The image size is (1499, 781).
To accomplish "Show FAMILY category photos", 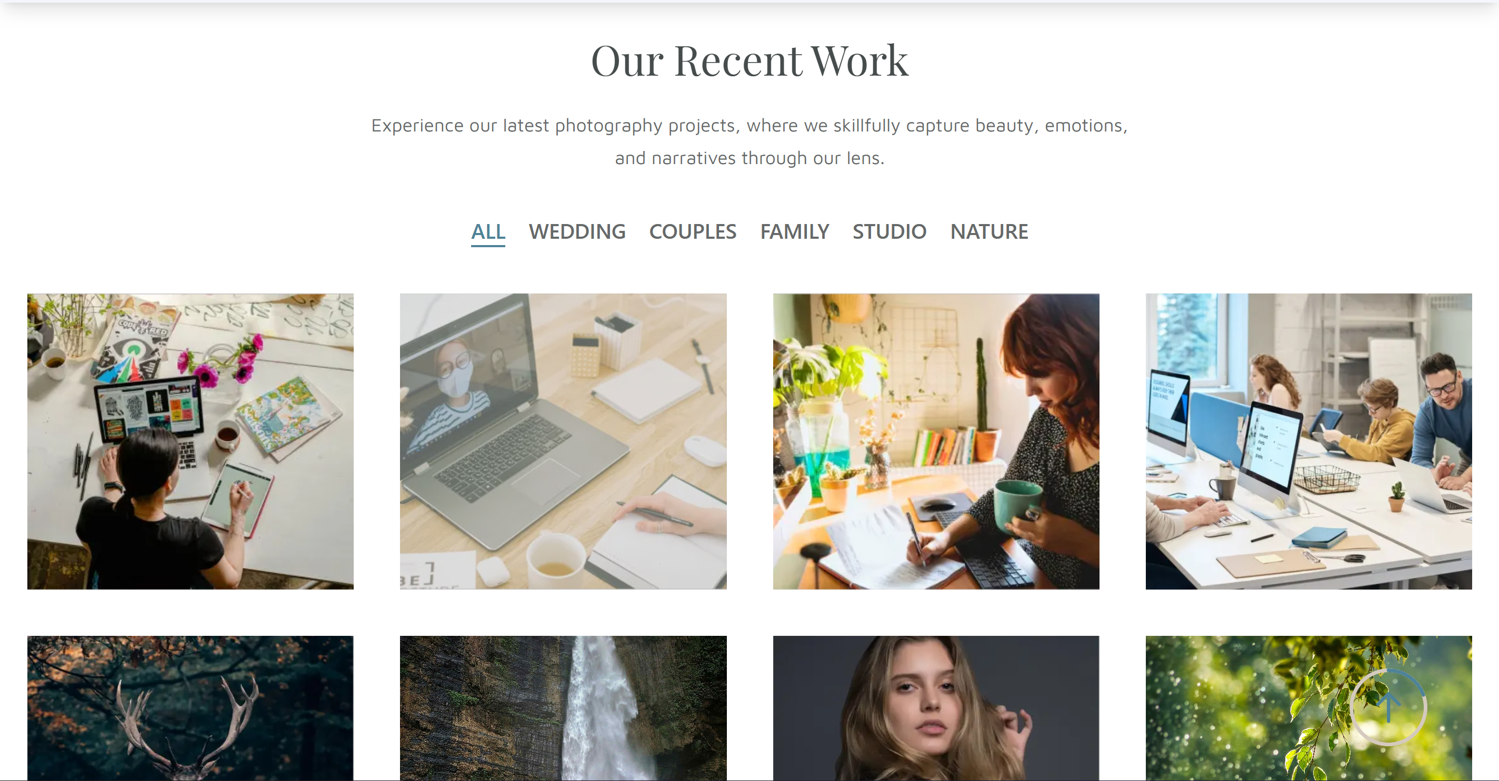I will 794,231.
